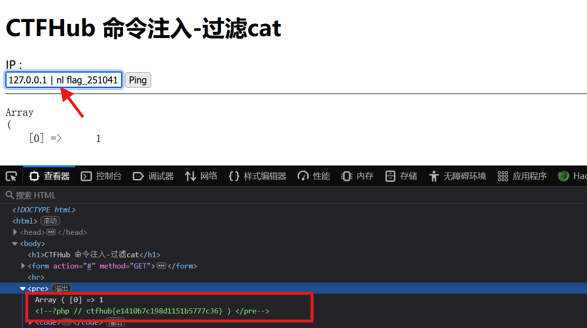Screen dimensions: 587x328
Task: Open the 网络 Network tab
Action: [x=201, y=176]
